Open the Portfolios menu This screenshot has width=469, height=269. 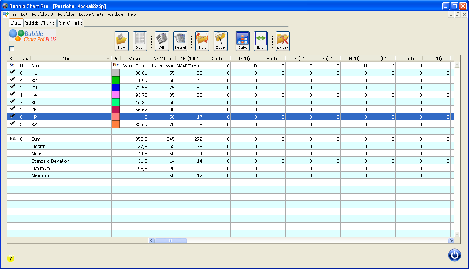[66, 14]
